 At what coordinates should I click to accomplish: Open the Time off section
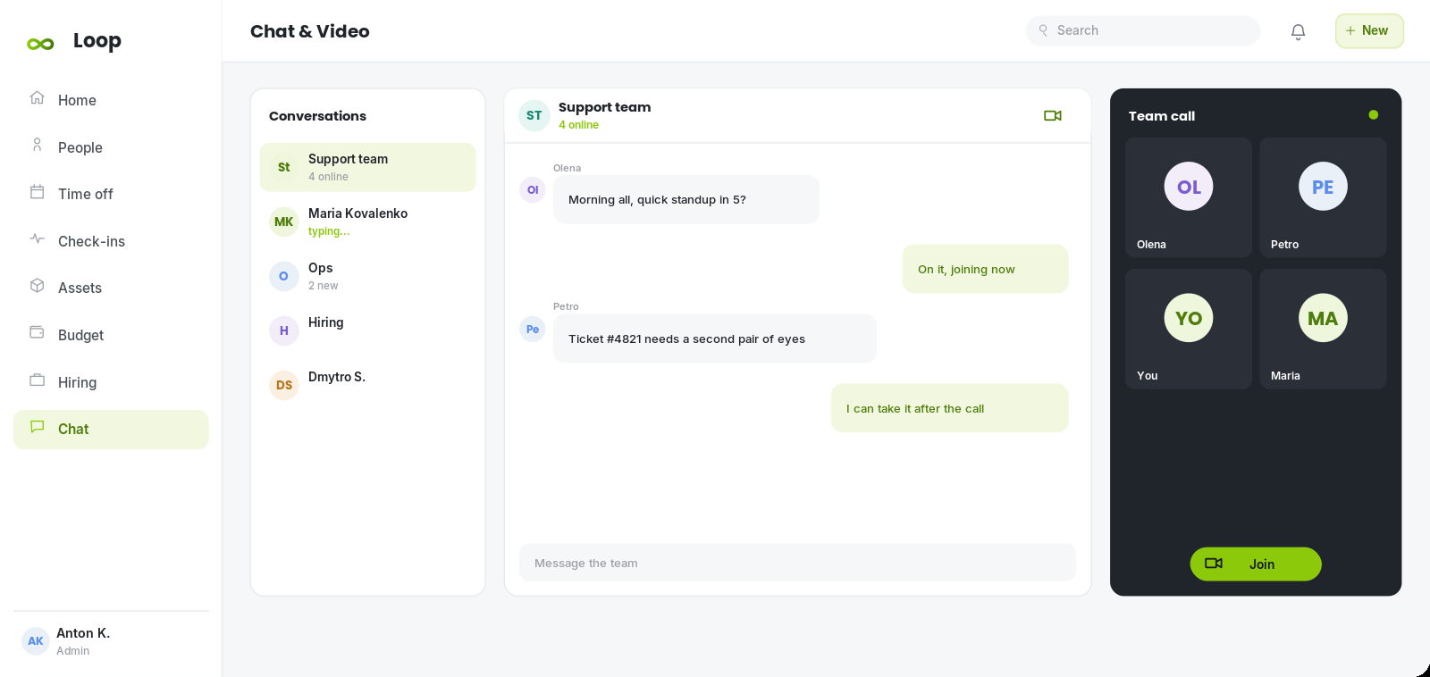click(x=111, y=194)
